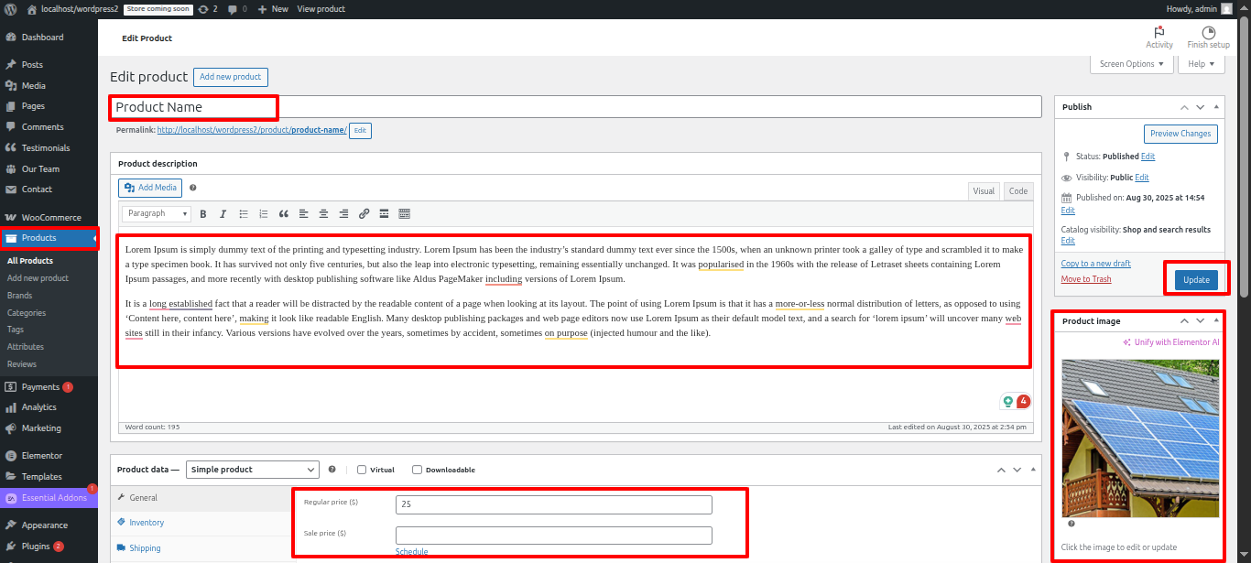1251x563 pixels.
Task: Center align text in the editor
Action: pos(323,213)
